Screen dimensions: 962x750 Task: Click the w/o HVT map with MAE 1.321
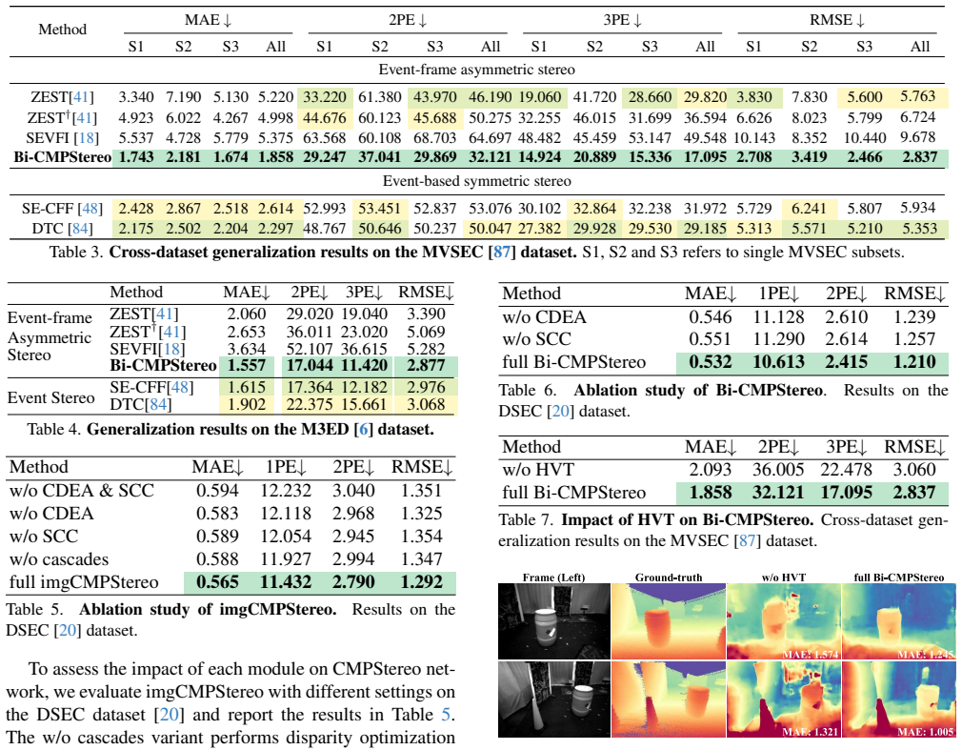[784, 699]
